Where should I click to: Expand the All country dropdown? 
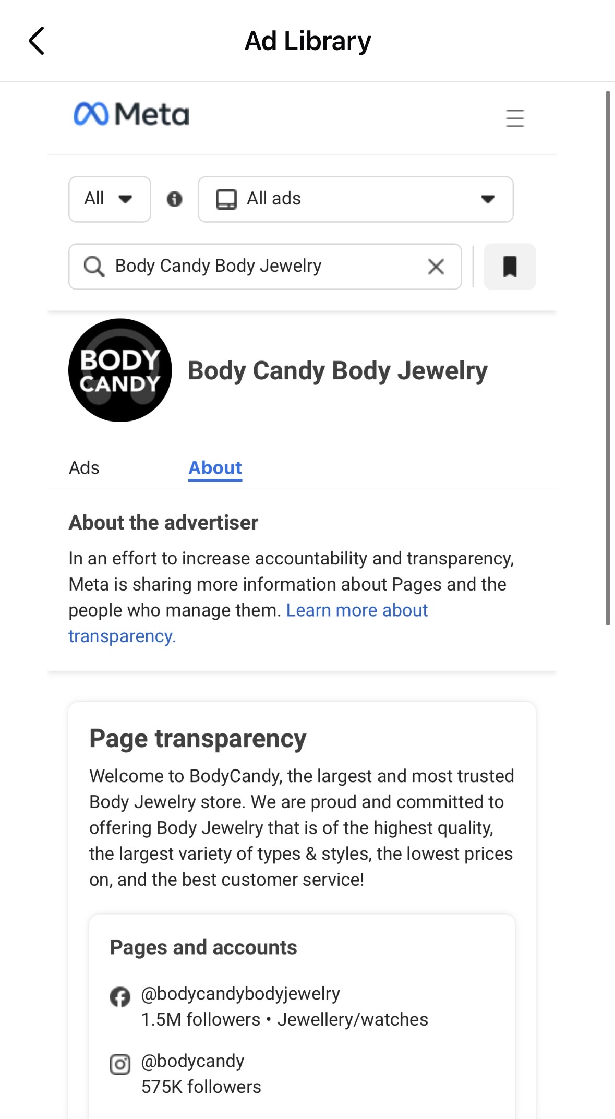click(x=110, y=199)
